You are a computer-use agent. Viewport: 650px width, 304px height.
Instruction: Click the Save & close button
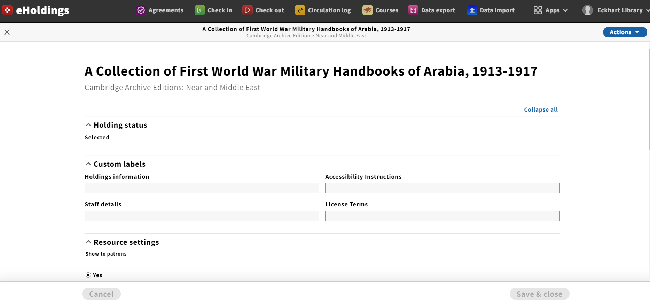[539, 294]
